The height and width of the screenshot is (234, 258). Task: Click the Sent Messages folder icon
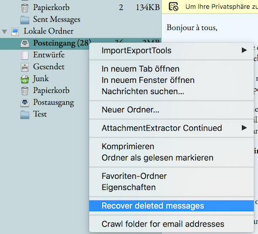pyautogui.click(x=25, y=20)
